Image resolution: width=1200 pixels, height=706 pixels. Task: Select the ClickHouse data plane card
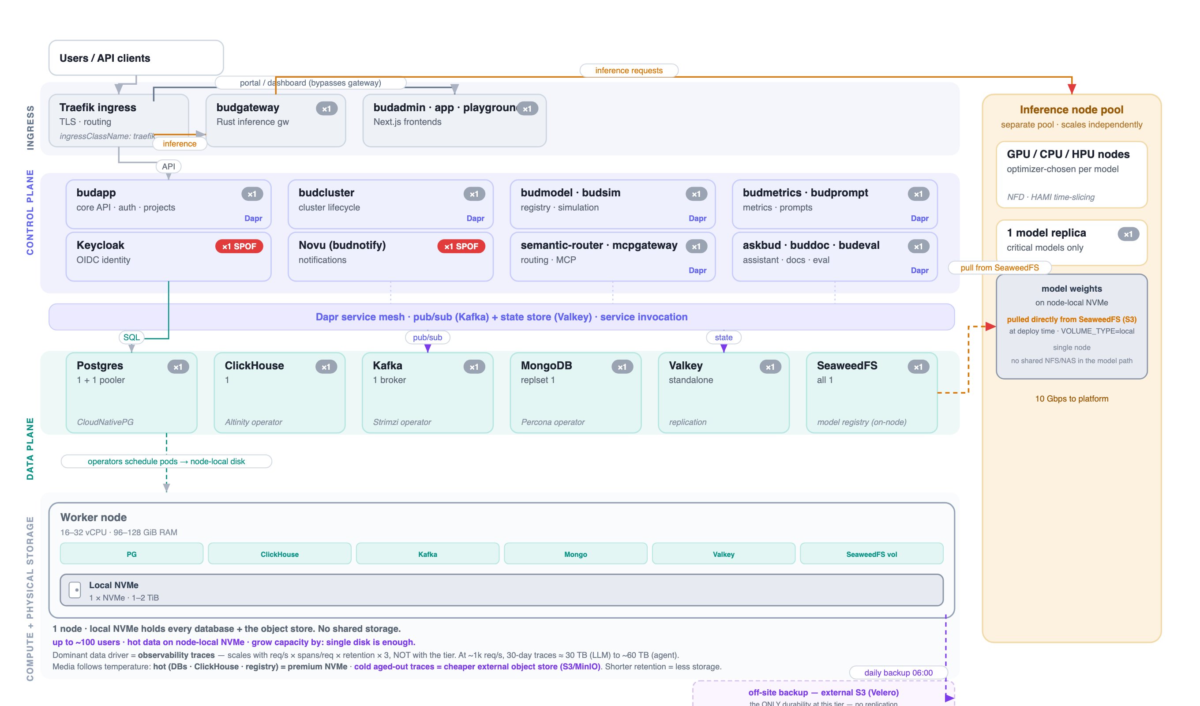tap(280, 393)
